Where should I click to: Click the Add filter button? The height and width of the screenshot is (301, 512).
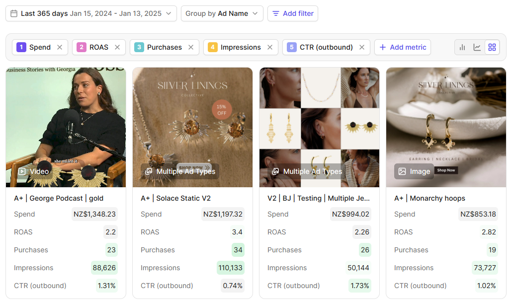(x=293, y=13)
